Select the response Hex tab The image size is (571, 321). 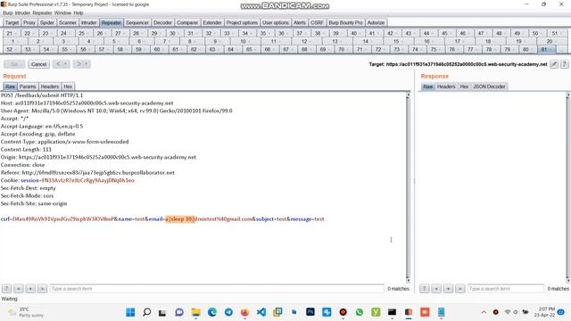(464, 86)
